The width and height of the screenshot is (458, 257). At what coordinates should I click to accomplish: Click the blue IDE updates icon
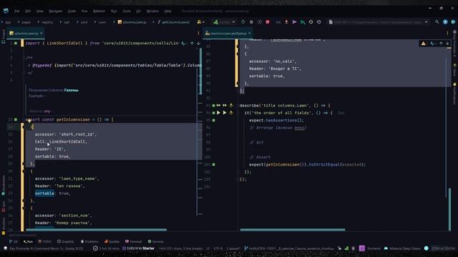(x=445, y=22)
